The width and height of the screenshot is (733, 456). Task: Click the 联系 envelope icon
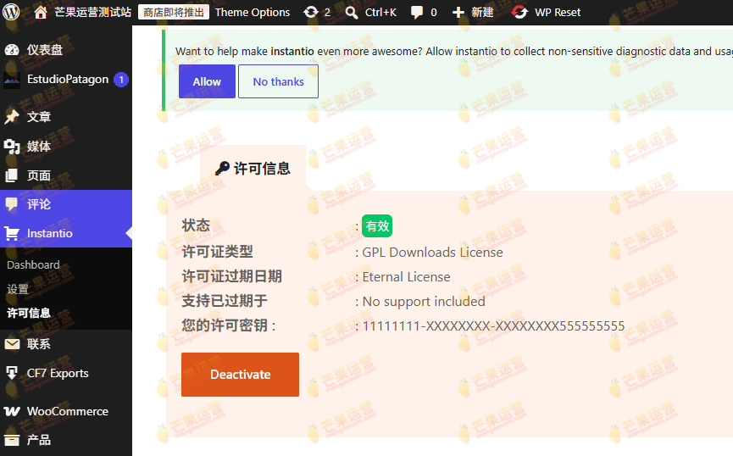[12, 344]
